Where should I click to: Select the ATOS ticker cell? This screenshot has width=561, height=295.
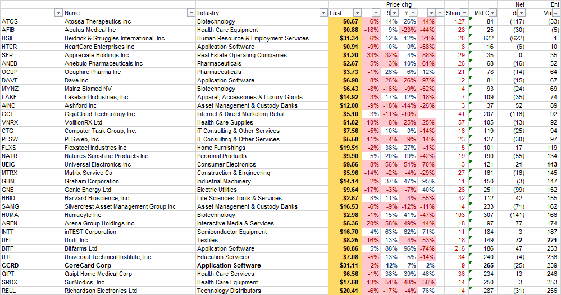pyautogui.click(x=32, y=21)
